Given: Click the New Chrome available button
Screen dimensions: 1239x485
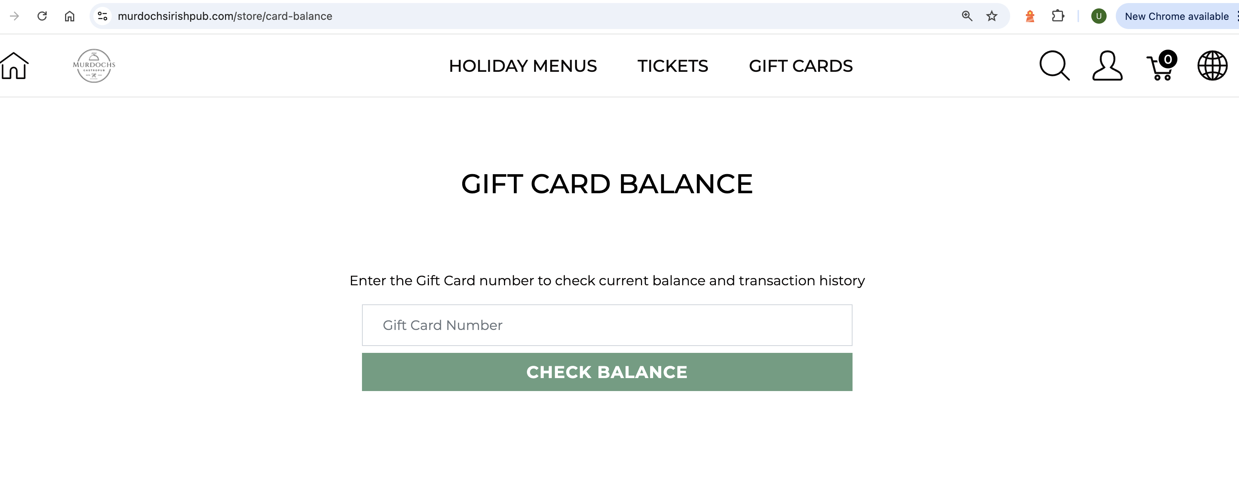Looking at the screenshot, I should (x=1176, y=16).
